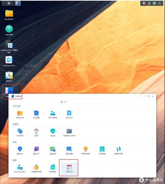Open the Shared Folder settings
This screenshot has width=165, height=184.
click(20, 115)
